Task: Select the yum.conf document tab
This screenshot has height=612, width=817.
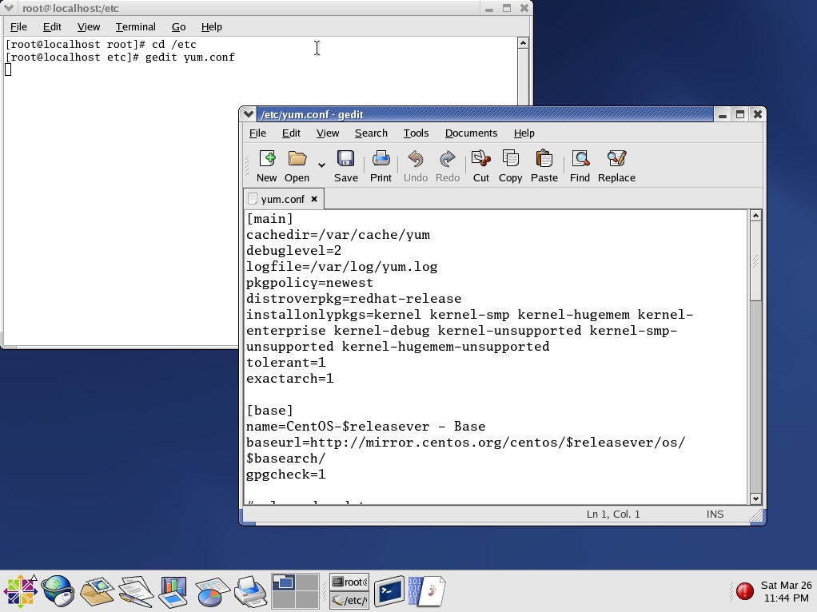Action: (281, 199)
